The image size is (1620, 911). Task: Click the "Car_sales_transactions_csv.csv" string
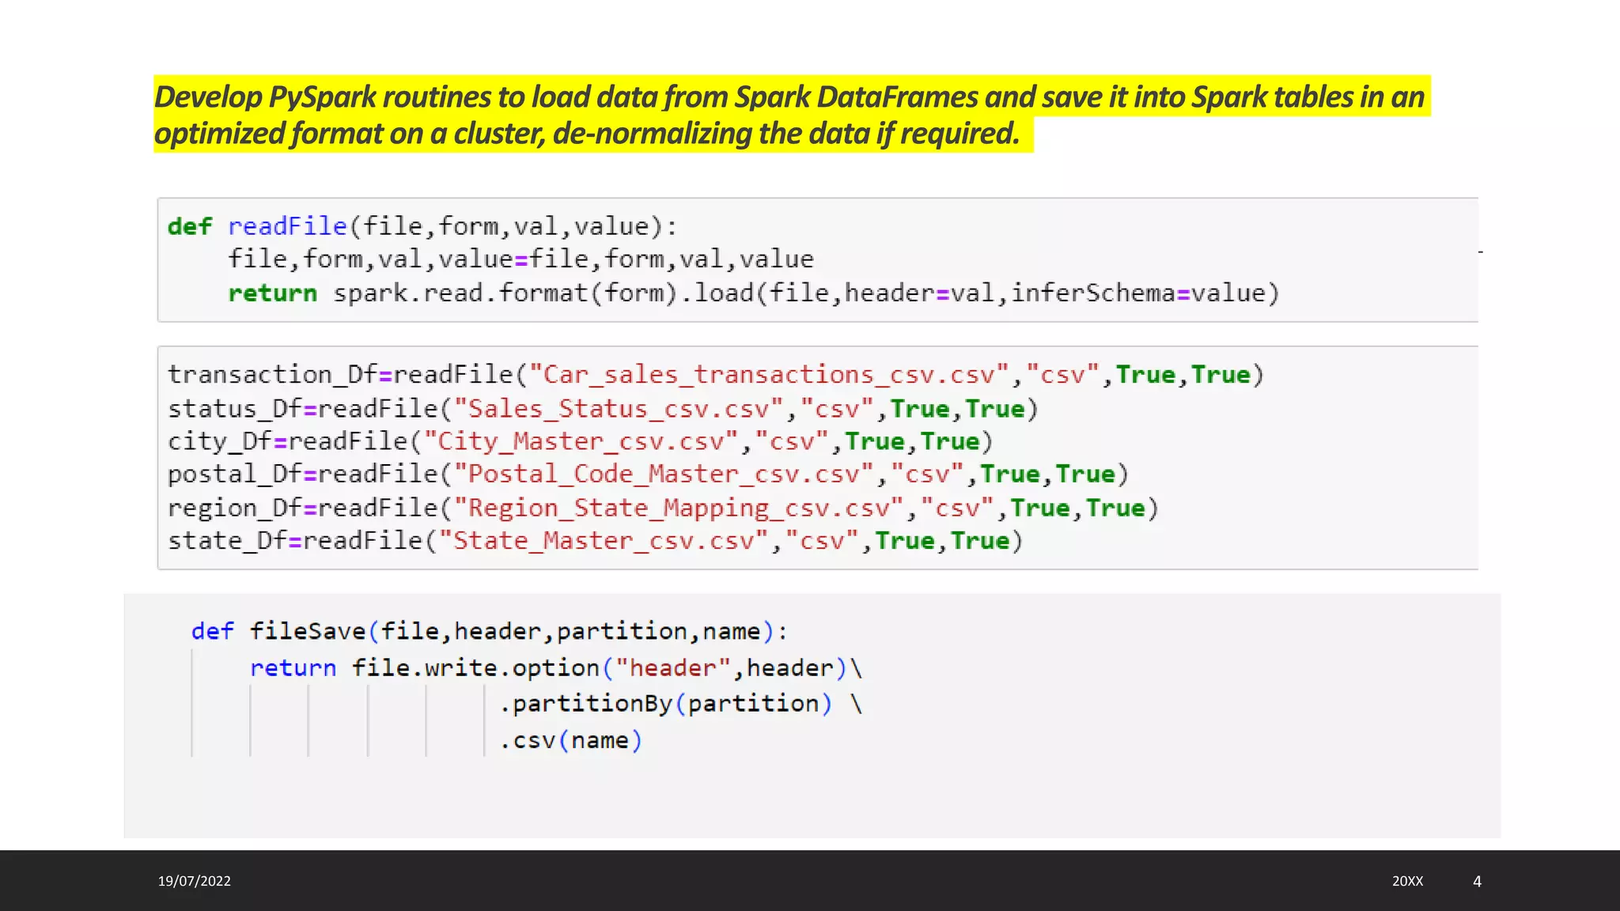click(769, 375)
